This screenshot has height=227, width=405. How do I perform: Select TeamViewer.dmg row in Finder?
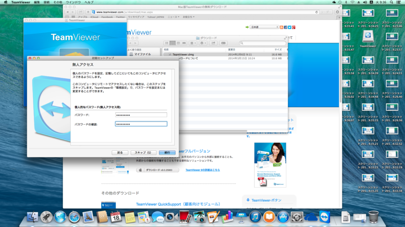(226, 54)
